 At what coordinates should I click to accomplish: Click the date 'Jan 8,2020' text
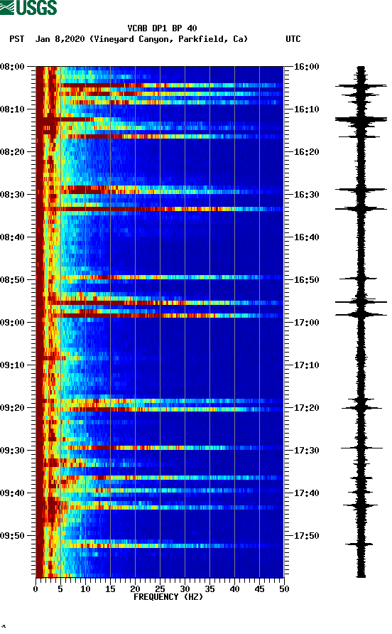[x=60, y=39]
